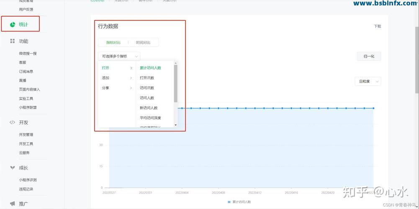Click the 功能 grid icon

12,41
